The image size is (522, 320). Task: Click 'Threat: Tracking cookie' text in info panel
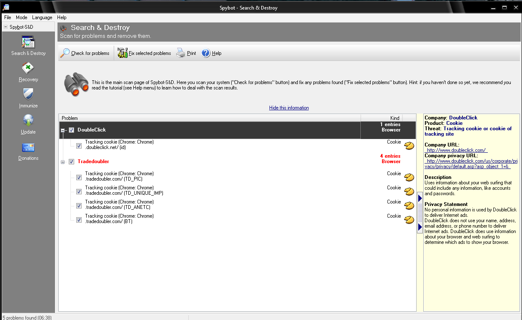click(468, 131)
